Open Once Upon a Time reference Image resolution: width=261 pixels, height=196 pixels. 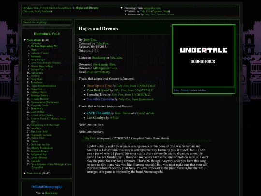click(99, 86)
